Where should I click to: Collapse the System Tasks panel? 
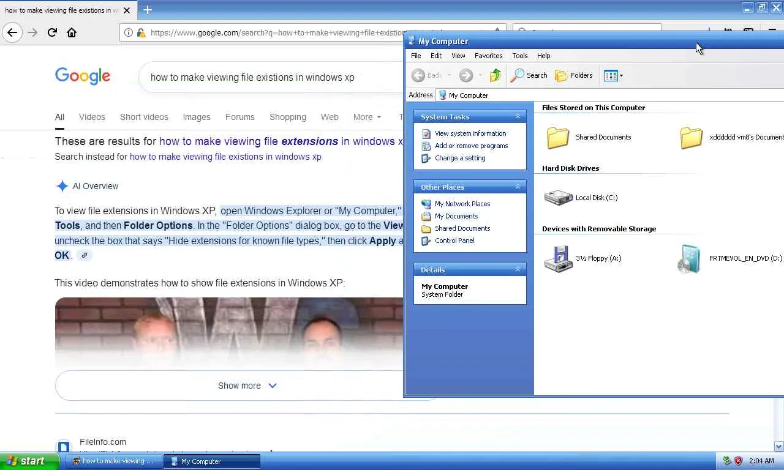(x=518, y=116)
